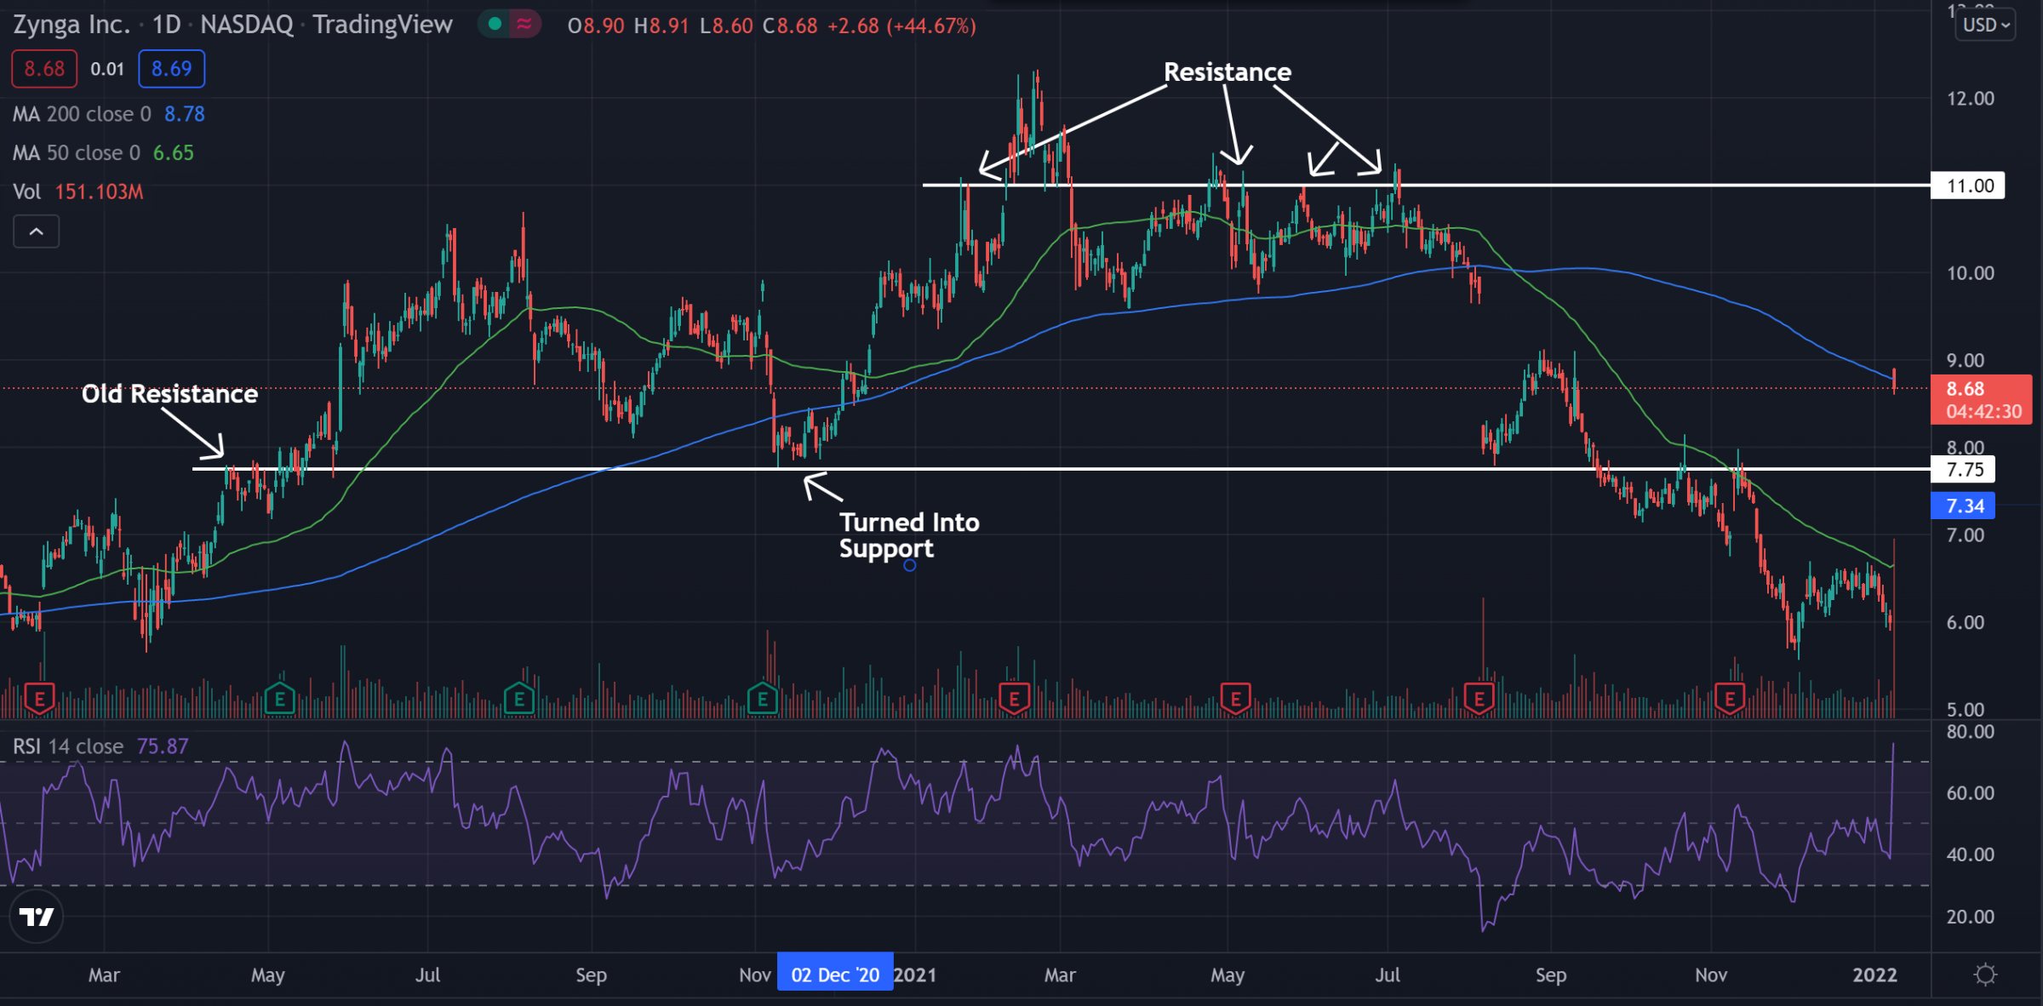The height and width of the screenshot is (1006, 2043).
Task: Click the green market status dot icon
Action: click(495, 25)
